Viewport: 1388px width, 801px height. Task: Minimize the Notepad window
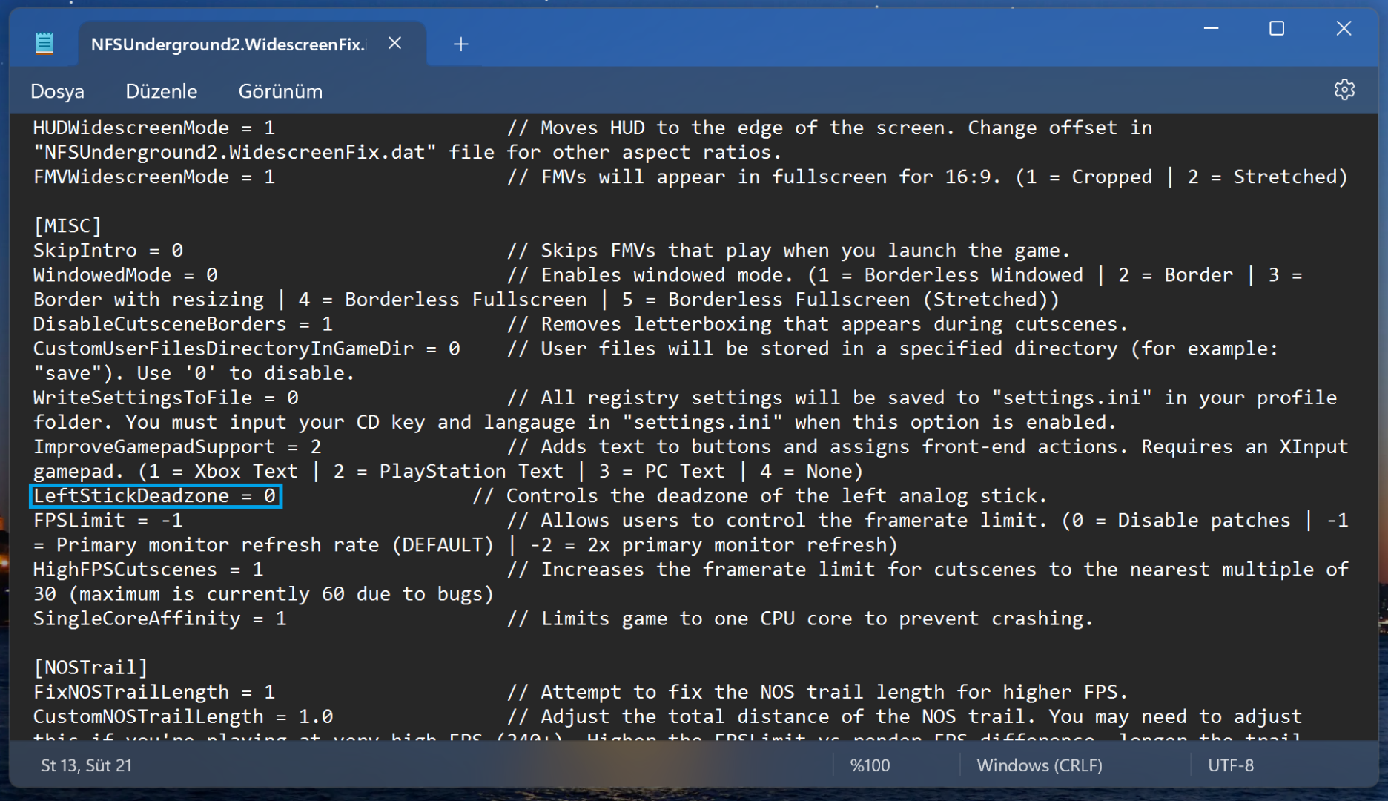tap(1212, 28)
